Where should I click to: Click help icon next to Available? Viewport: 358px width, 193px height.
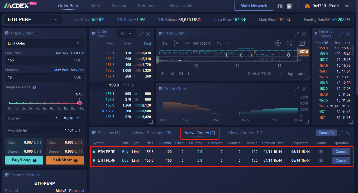pyautogui.click(x=25, y=130)
